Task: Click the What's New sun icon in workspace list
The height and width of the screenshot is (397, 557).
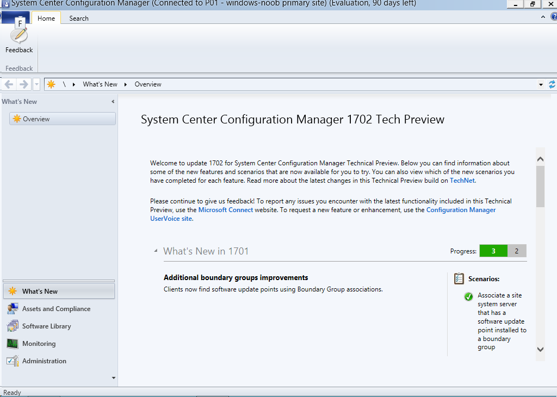Action: click(x=13, y=291)
